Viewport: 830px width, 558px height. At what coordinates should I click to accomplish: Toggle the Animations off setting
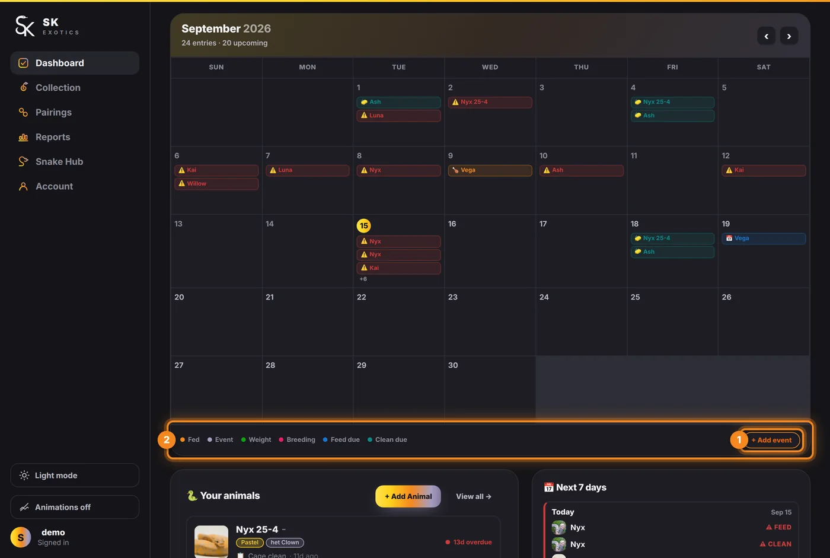point(75,507)
